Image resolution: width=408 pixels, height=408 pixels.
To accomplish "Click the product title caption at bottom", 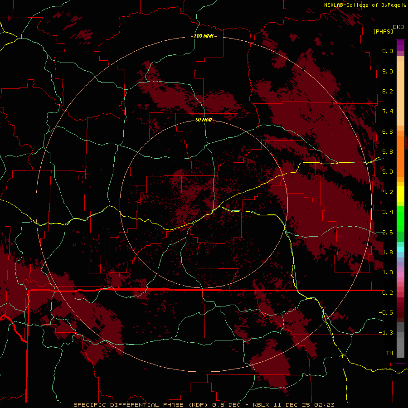I will [x=204, y=405].
